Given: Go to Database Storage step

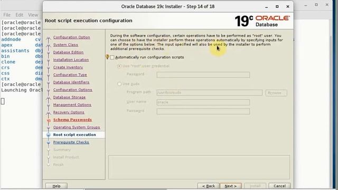Looking at the screenshot, I should click(69, 97).
